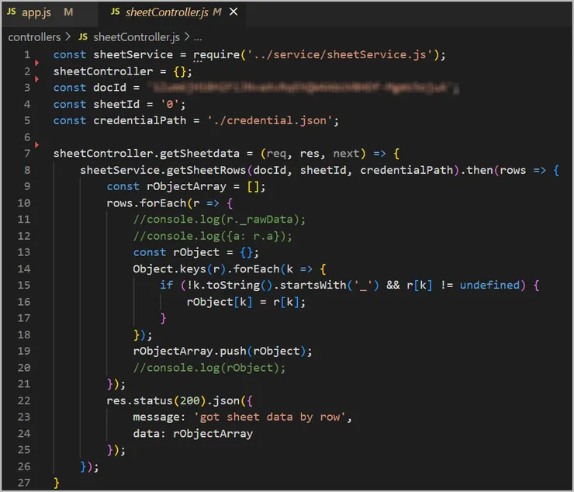Click the undefined keyword on line 15
Image resolution: width=574 pixels, height=492 pixels.
(489, 286)
